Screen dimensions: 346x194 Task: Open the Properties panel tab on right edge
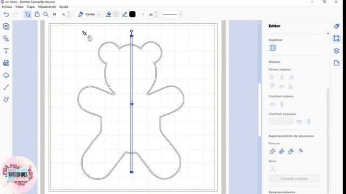tap(336, 26)
